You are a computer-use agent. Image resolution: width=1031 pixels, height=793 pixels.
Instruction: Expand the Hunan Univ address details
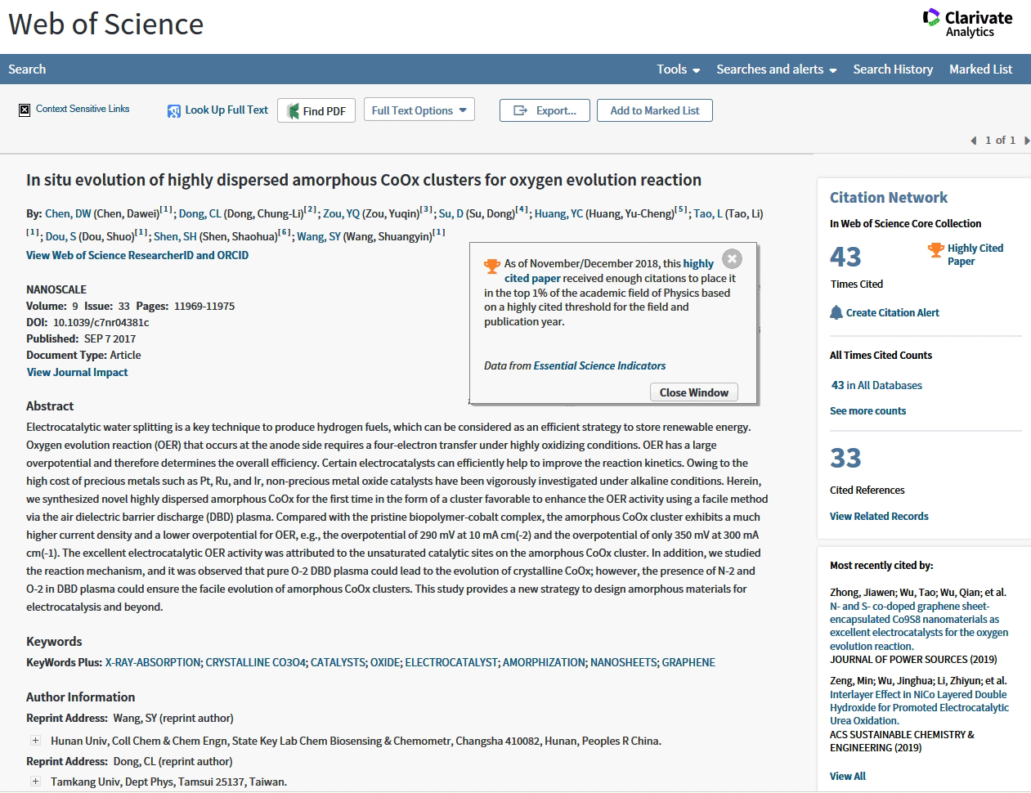coord(35,741)
